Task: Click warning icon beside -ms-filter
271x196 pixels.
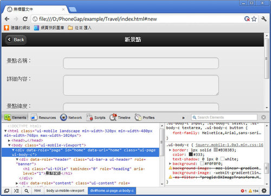Action: click(x=170, y=177)
